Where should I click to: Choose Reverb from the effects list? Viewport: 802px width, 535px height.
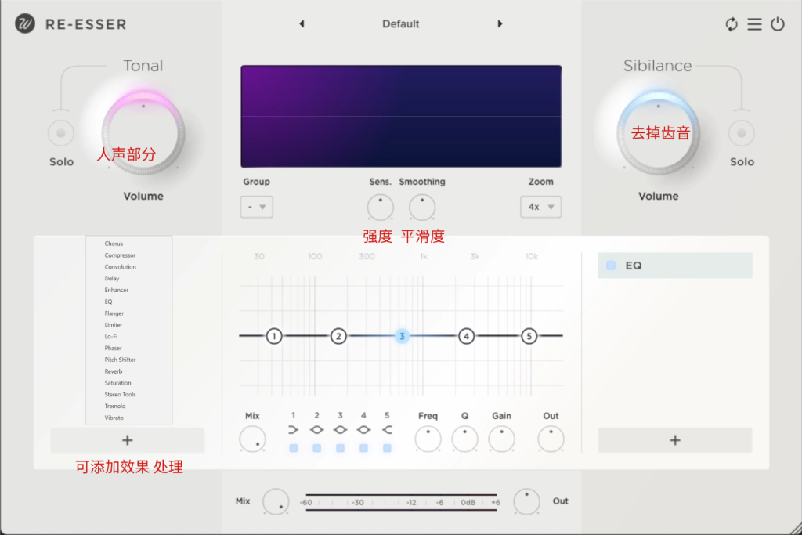(x=113, y=371)
